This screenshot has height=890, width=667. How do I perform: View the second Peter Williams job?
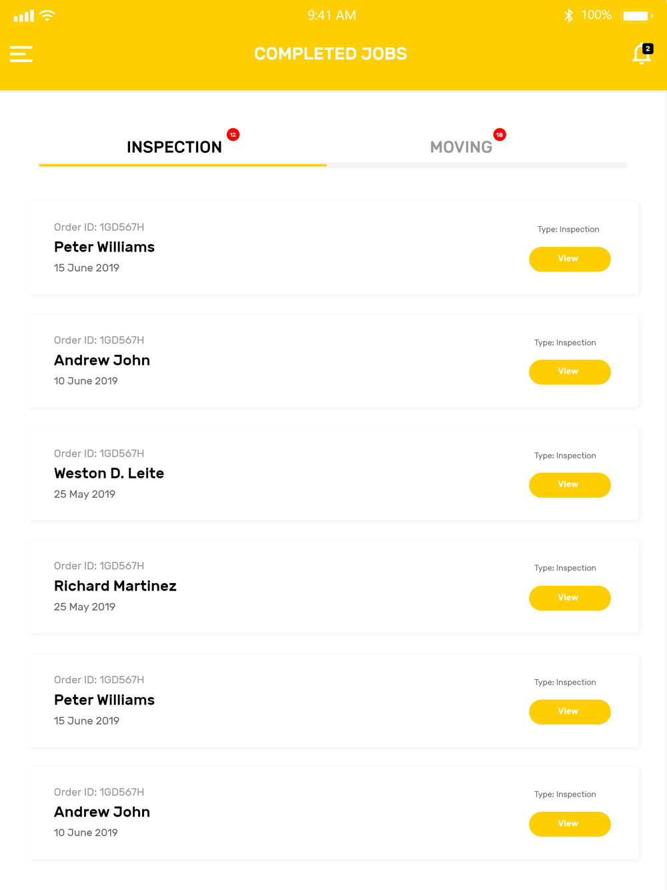coord(570,712)
